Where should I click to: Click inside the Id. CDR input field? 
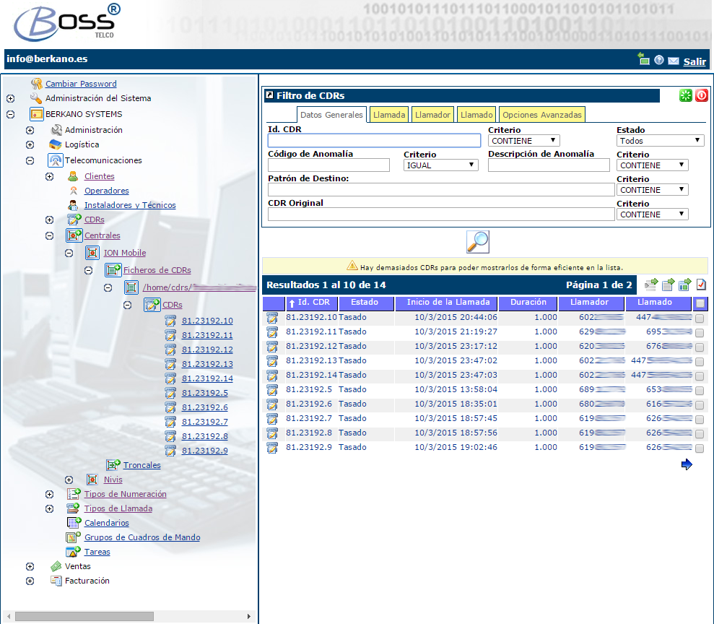(374, 139)
